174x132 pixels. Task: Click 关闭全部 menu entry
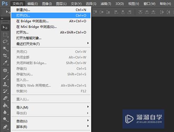(51, 57)
